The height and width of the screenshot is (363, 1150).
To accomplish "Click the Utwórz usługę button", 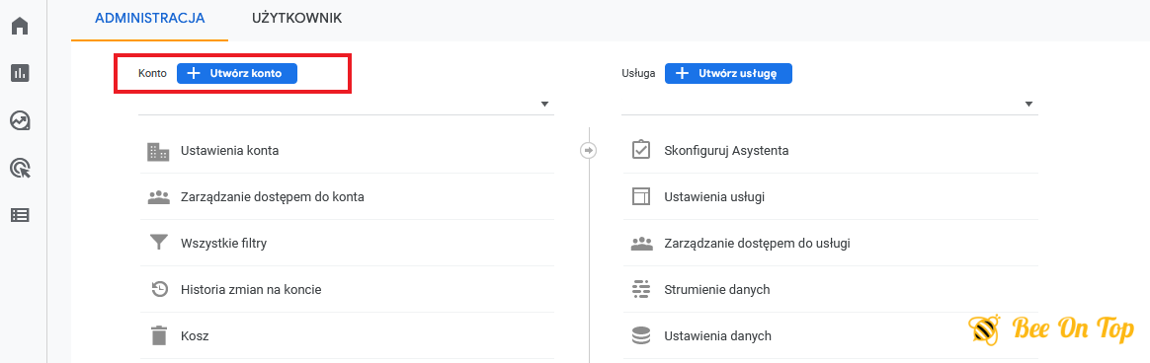I will coord(728,73).
